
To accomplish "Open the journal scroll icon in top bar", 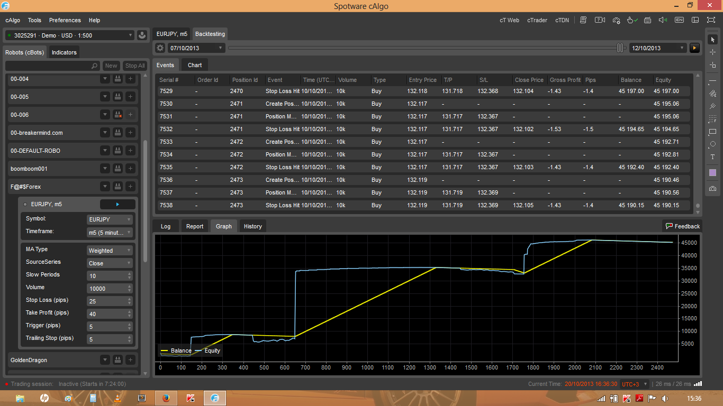I will (x=583, y=20).
